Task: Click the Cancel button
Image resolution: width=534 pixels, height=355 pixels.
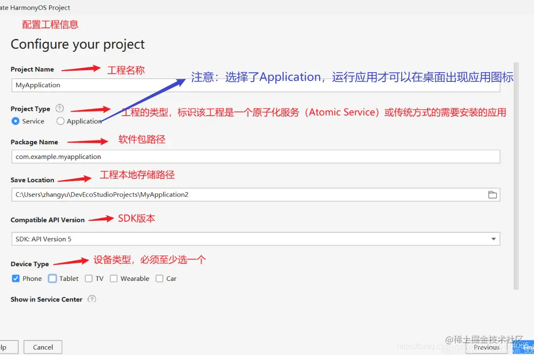Action: [x=43, y=347]
